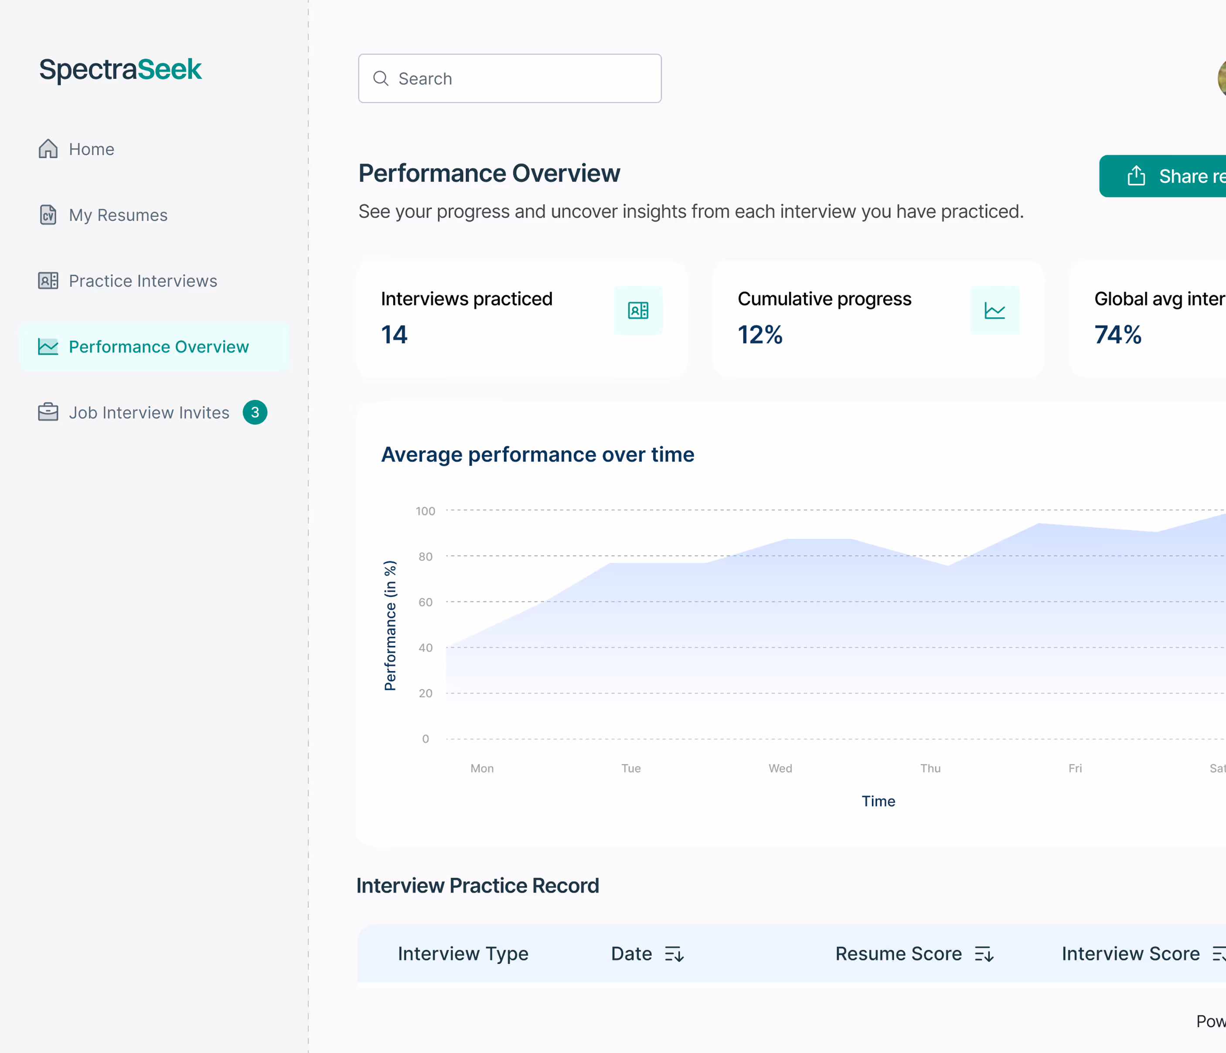Click the Interview Practice Record heading

click(477, 886)
